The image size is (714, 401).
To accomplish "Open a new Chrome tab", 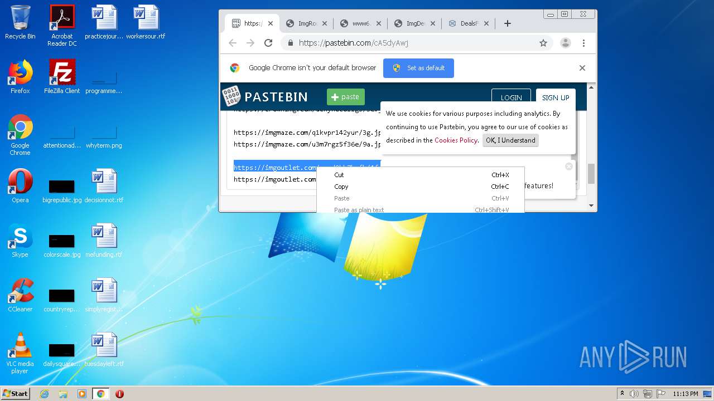I will click(507, 23).
